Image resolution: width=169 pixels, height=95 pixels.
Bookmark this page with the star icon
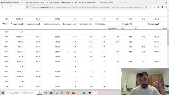pyautogui.click(x=146, y=7)
